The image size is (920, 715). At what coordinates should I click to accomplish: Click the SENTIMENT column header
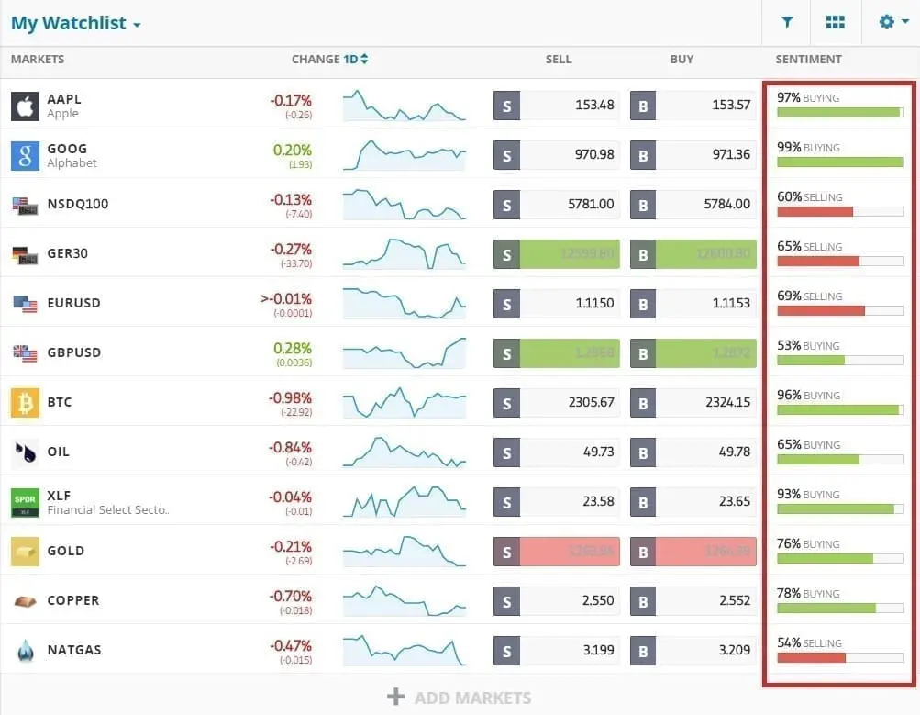tap(808, 59)
